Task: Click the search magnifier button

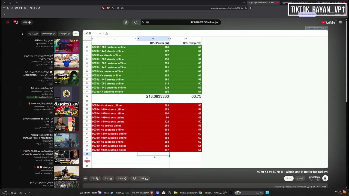Action: pos(136,22)
